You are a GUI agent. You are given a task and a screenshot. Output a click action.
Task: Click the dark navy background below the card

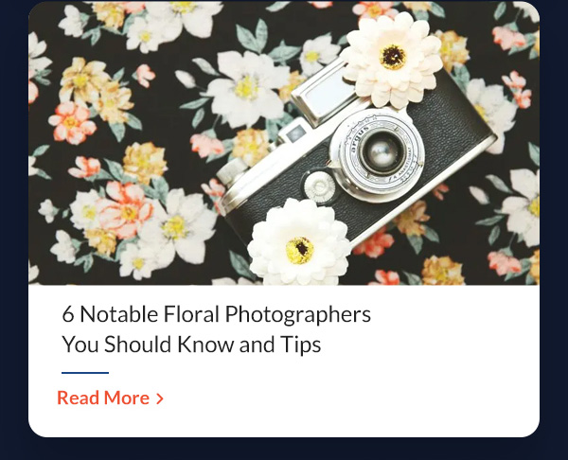coord(284,450)
